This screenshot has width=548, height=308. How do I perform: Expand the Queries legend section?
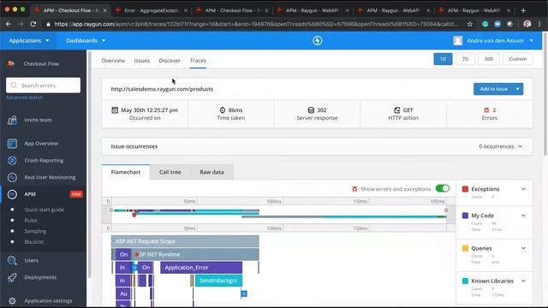[x=523, y=248]
